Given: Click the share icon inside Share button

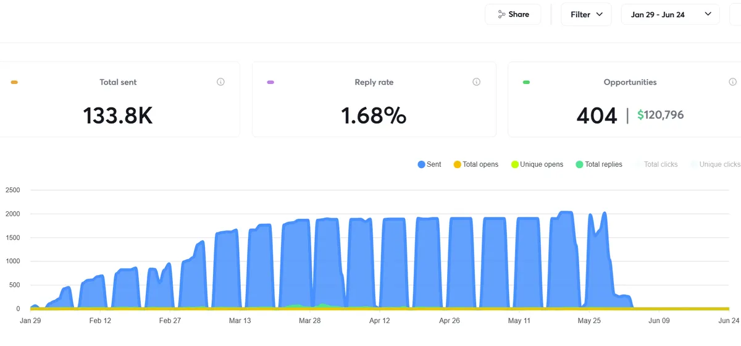Looking at the screenshot, I should (501, 14).
